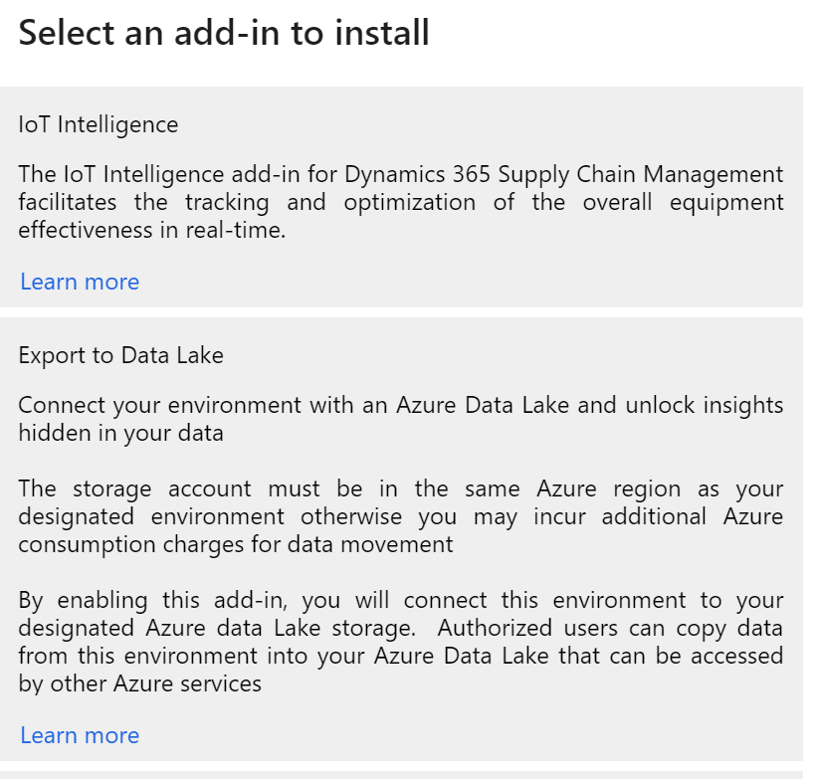Image resolution: width=815 pixels, height=779 pixels.
Task: Click the 'Connect your environment' description paragraph
Action: click(400, 419)
